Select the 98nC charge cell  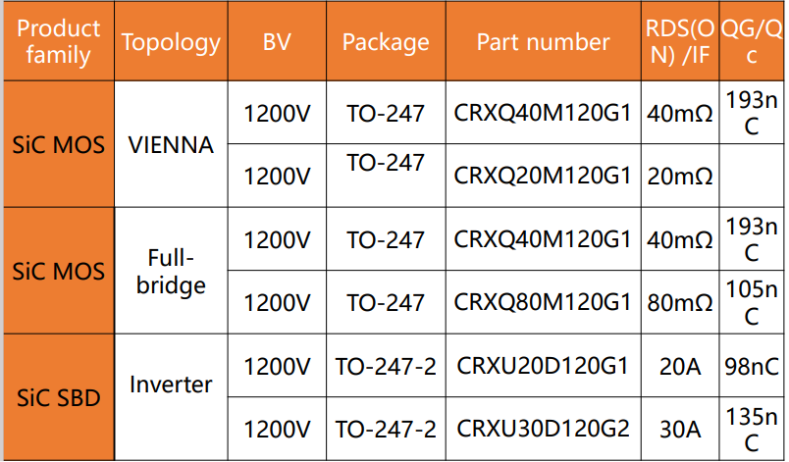point(752,366)
